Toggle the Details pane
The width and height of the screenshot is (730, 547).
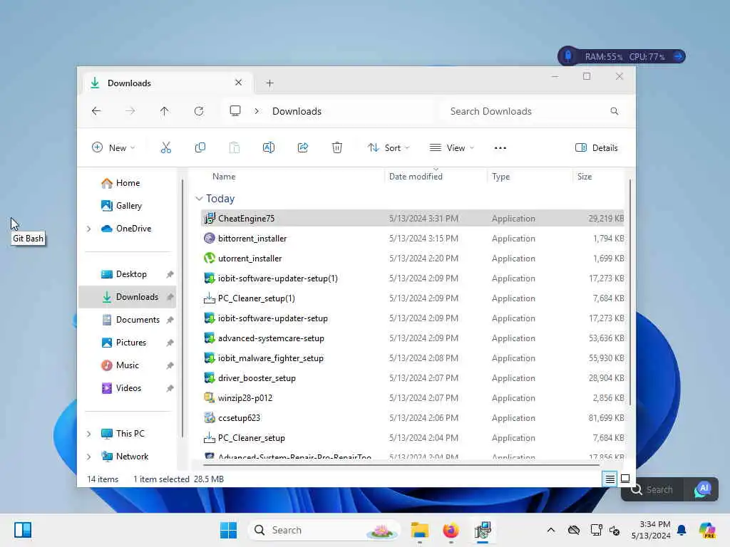click(x=597, y=148)
